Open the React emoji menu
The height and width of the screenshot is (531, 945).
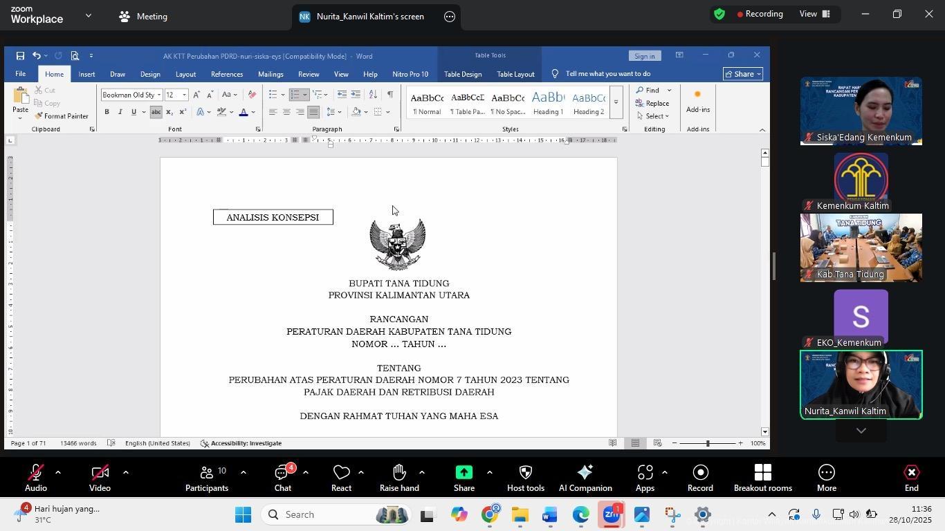click(x=341, y=478)
